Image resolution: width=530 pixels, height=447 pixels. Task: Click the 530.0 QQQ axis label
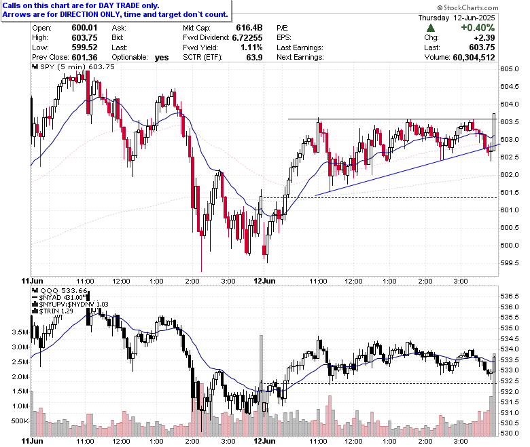(x=510, y=433)
